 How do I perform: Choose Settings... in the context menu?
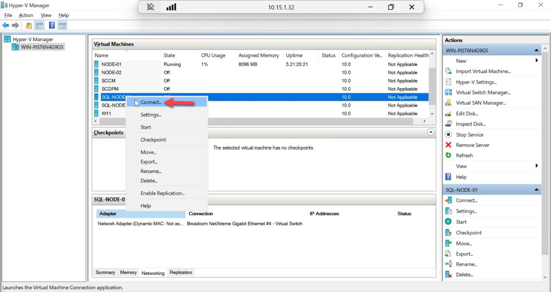pos(167,115)
